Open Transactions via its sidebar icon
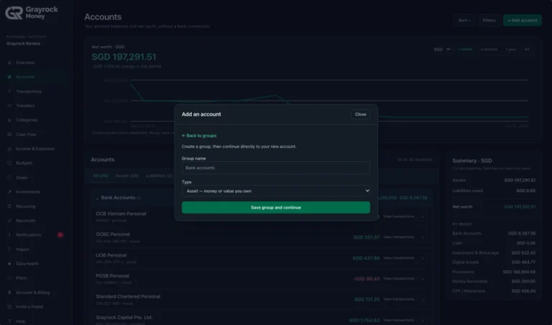Screen dimensions: 552x325 [9, 91]
